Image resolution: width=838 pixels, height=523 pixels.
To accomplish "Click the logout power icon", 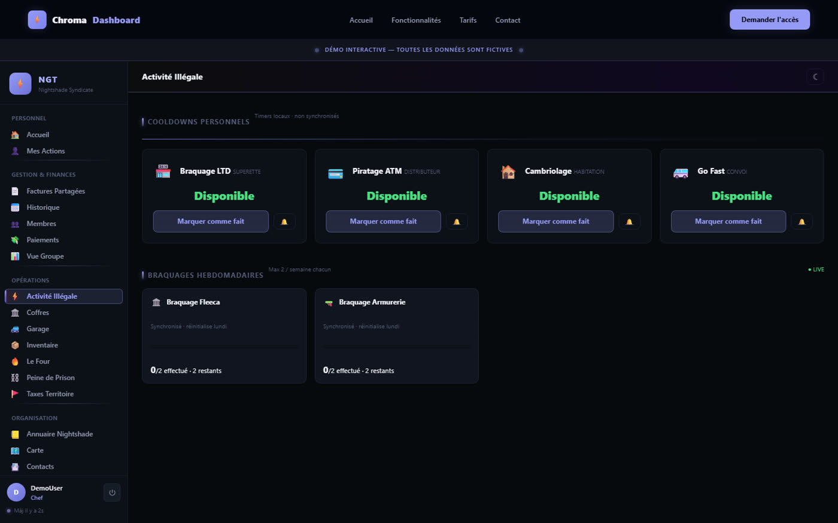I will 112,493.
